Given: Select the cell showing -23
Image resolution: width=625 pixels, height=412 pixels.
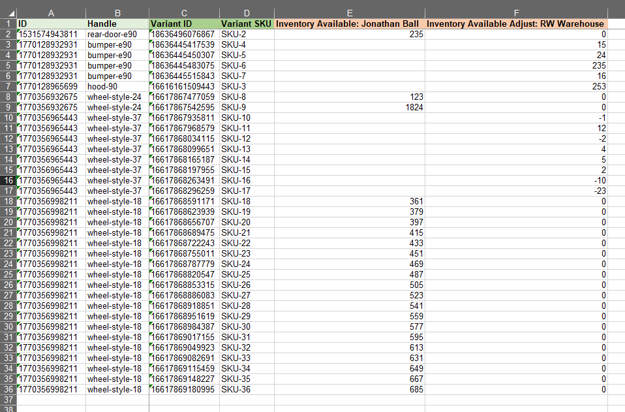Looking at the screenshot, I should tap(516, 191).
